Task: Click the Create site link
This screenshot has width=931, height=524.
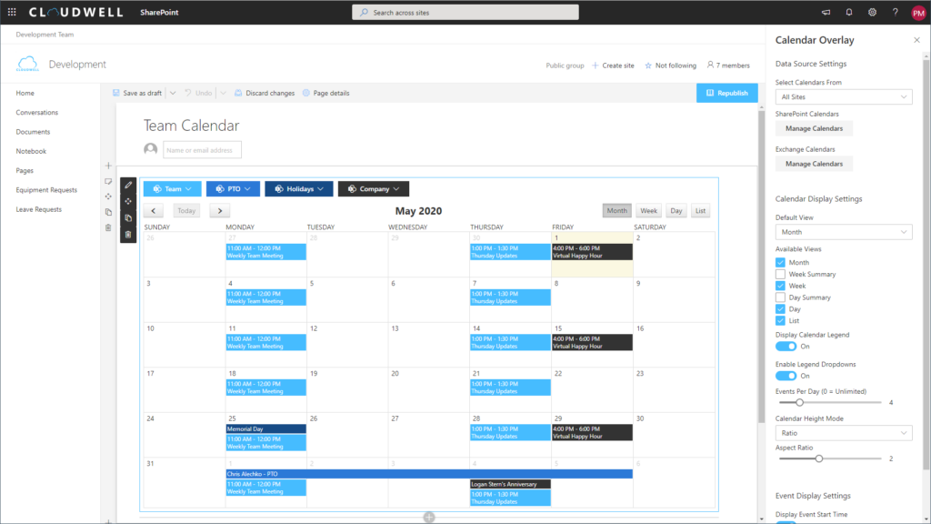Action: point(613,65)
